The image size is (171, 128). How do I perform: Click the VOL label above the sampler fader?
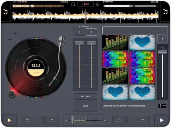pos(162,48)
